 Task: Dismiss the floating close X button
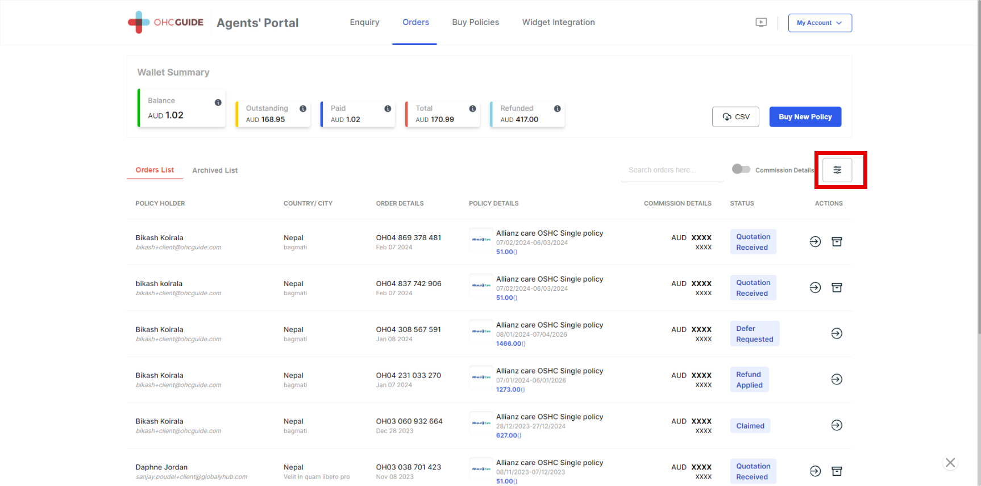click(x=950, y=463)
